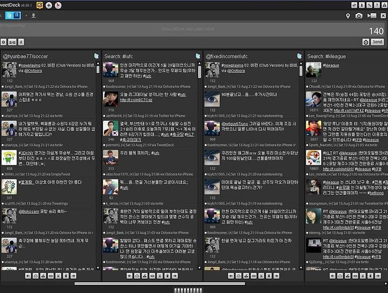Open help via the question mark icon
The width and height of the screenshot is (388, 293).
pos(377,5)
